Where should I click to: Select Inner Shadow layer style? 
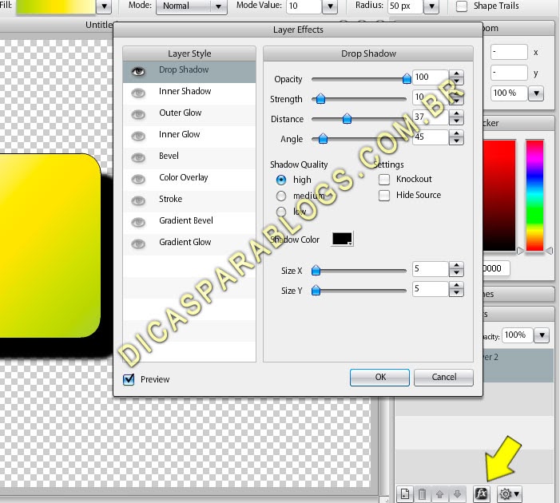[189, 93]
